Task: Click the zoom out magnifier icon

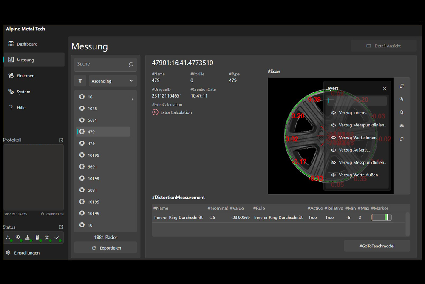Action: click(402, 112)
